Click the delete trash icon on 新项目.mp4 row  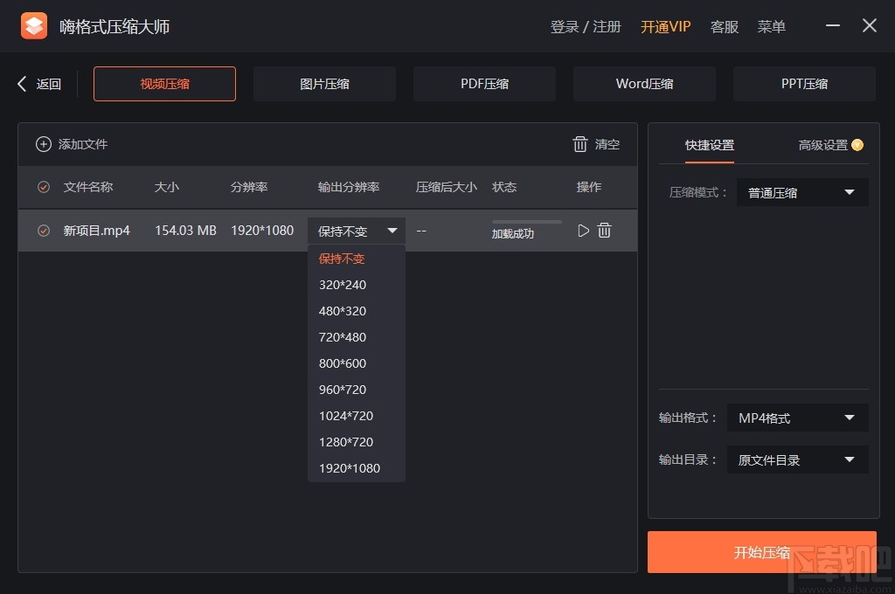(x=604, y=231)
